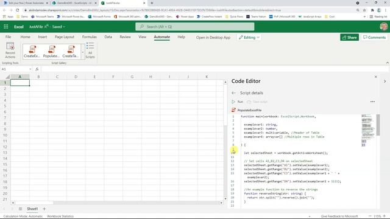
Task: Click Open in Desktop App
Action: pos(213,38)
